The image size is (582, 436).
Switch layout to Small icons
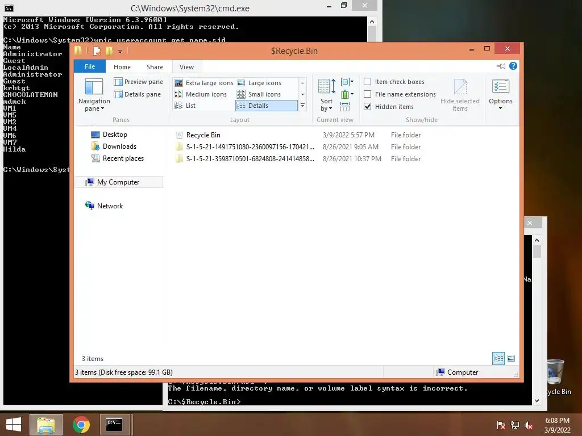pos(259,94)
